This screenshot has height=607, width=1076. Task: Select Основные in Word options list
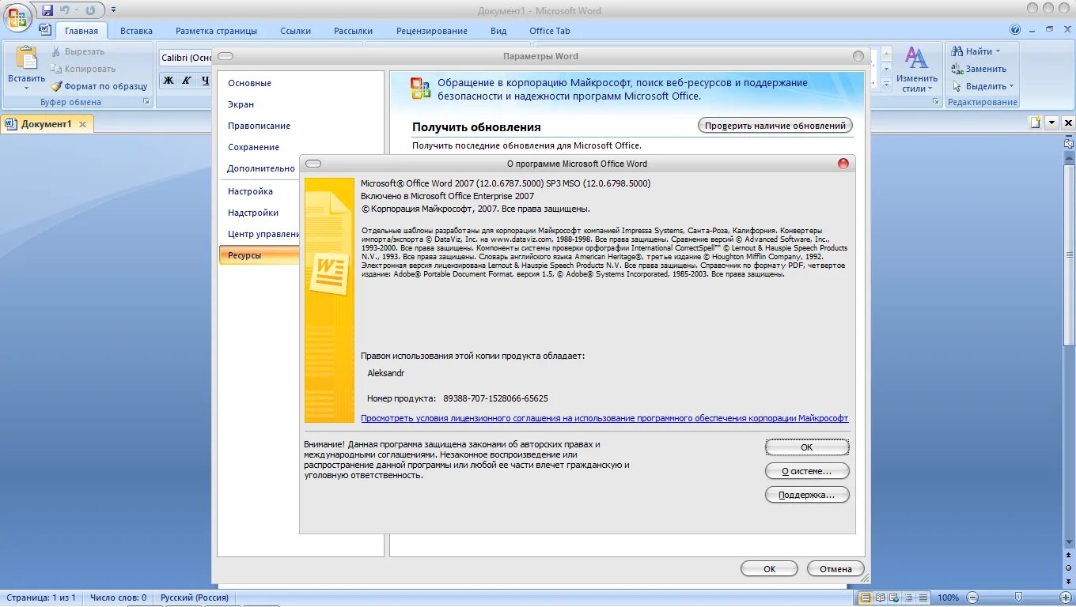pyautogui.click(x=250, y=83)
